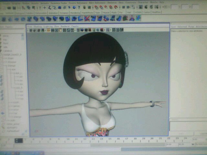This screenshot has height=155, width=207.
Task: Switch to the Animation shelf tab
Action: pos(53,13)
